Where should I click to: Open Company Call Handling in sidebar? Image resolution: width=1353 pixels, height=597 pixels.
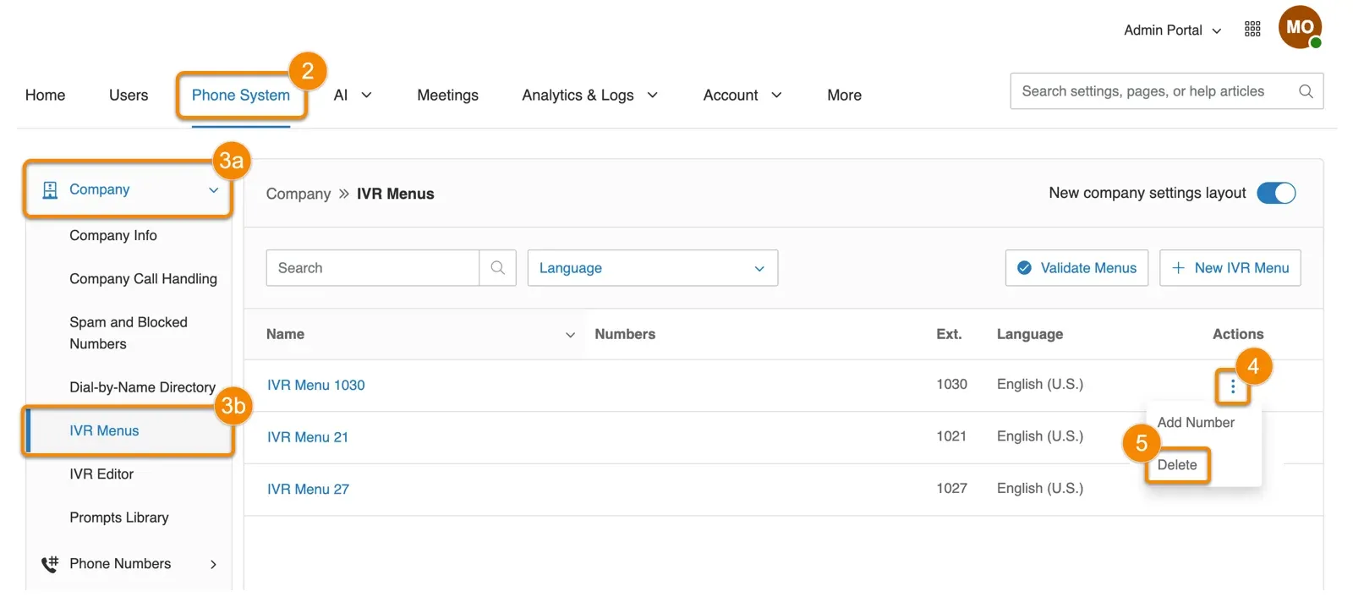click(x=143, y=279)
